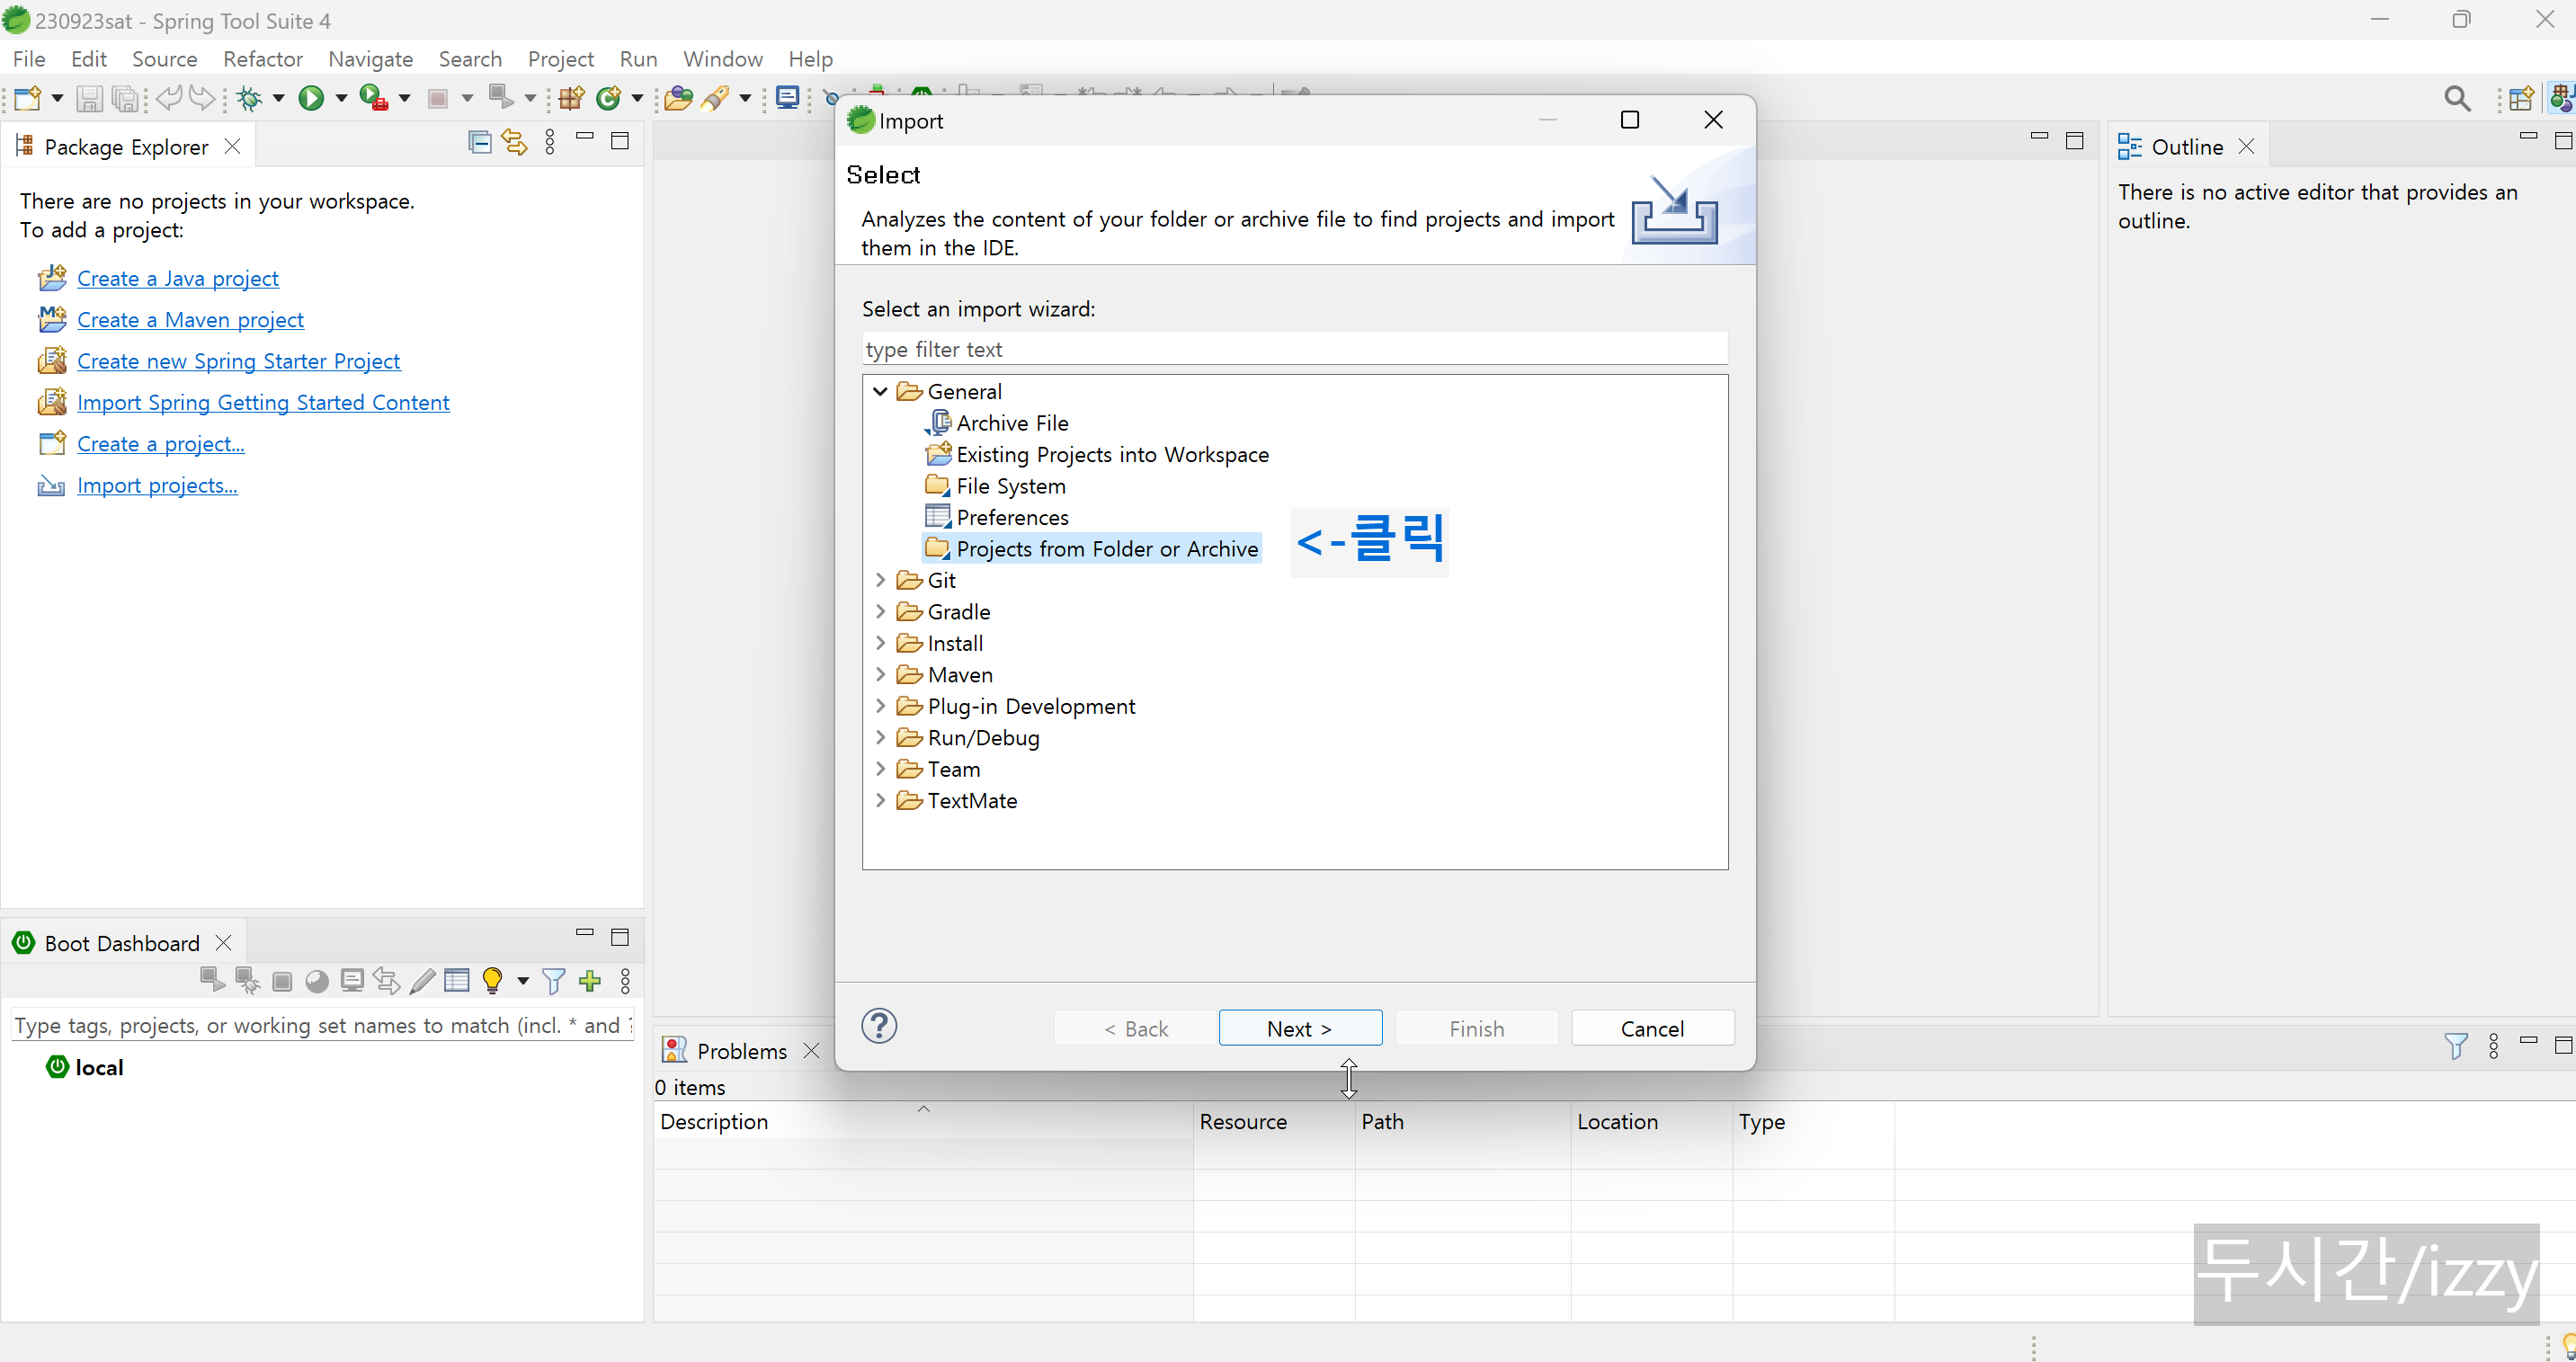This screenshot has height=1362, width=2576.
Task: Expand the Maven folder in import wizard
Action: 880,674
